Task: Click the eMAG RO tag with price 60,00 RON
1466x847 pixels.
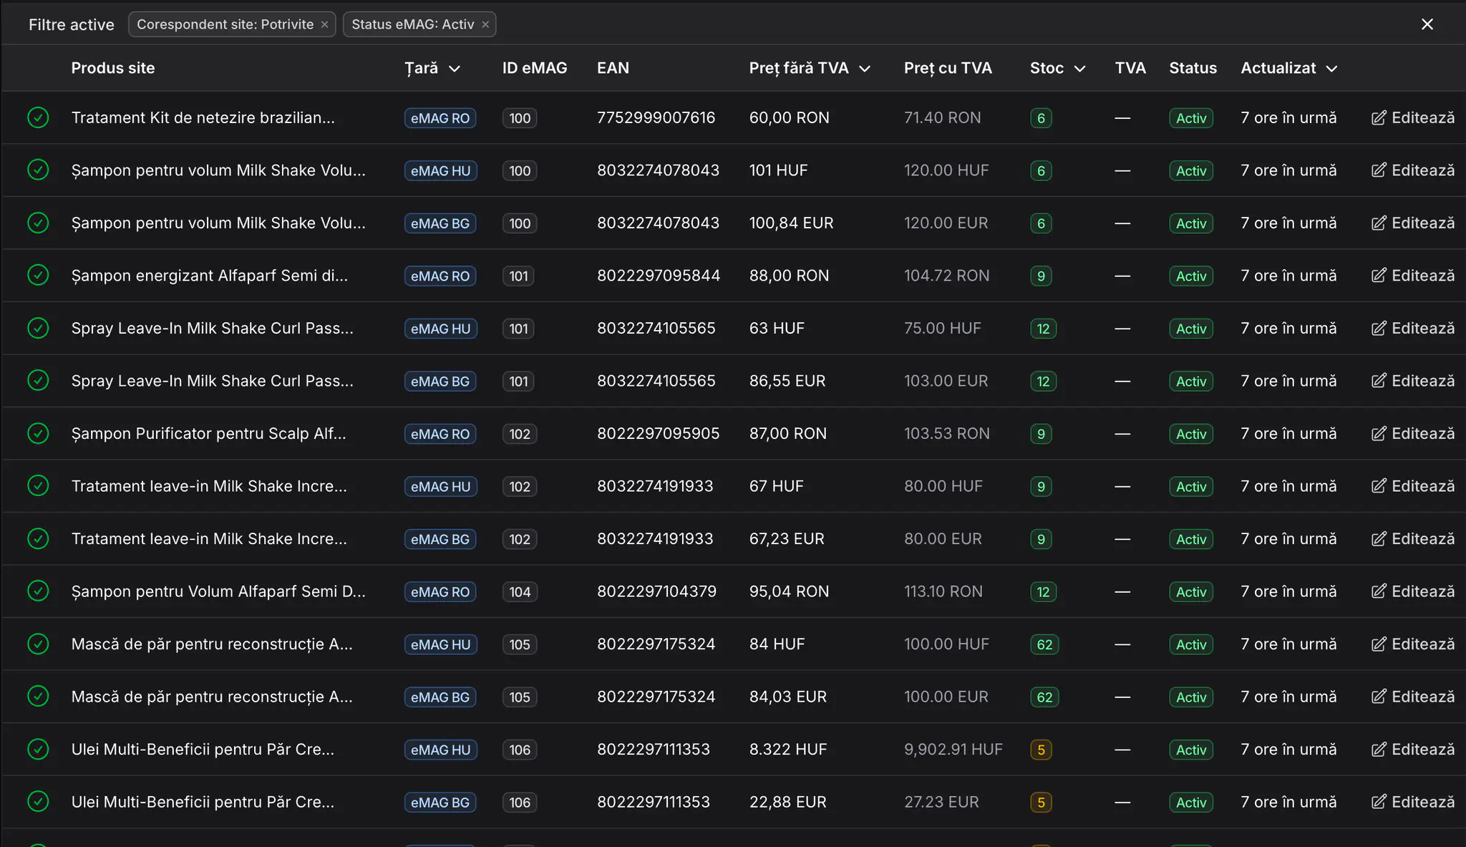Action: click(x=440, y=118)
